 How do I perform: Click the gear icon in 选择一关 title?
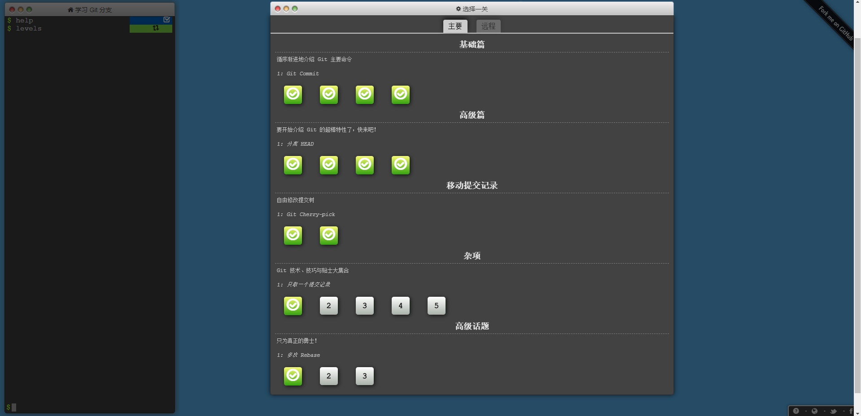click(x=458, y=9)
